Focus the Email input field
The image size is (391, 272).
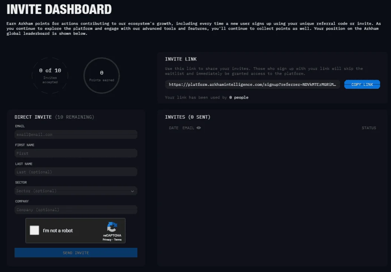click(76, 134)
